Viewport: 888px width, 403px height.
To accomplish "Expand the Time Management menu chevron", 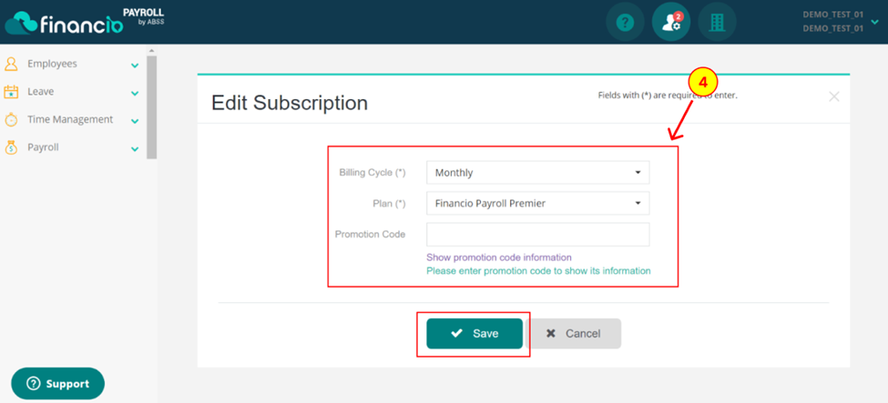I will point(135,121).
